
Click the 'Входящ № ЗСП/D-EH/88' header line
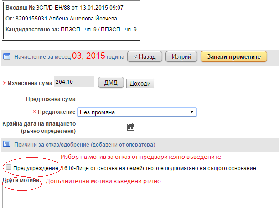pyautogui.click(x=64, y=8)
